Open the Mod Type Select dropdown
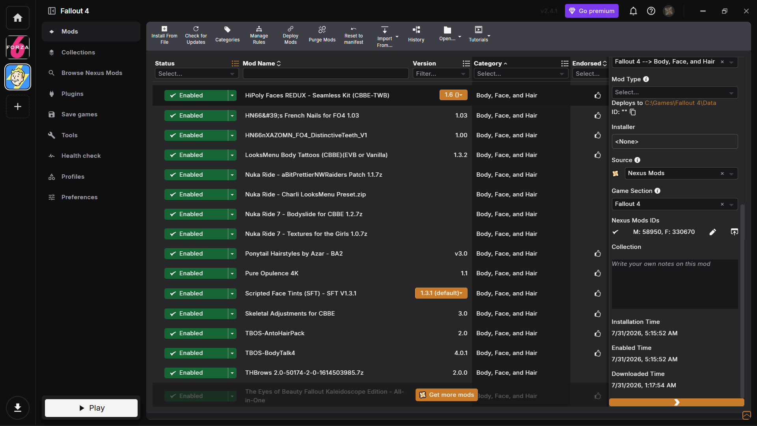 (x=674, y=92)
